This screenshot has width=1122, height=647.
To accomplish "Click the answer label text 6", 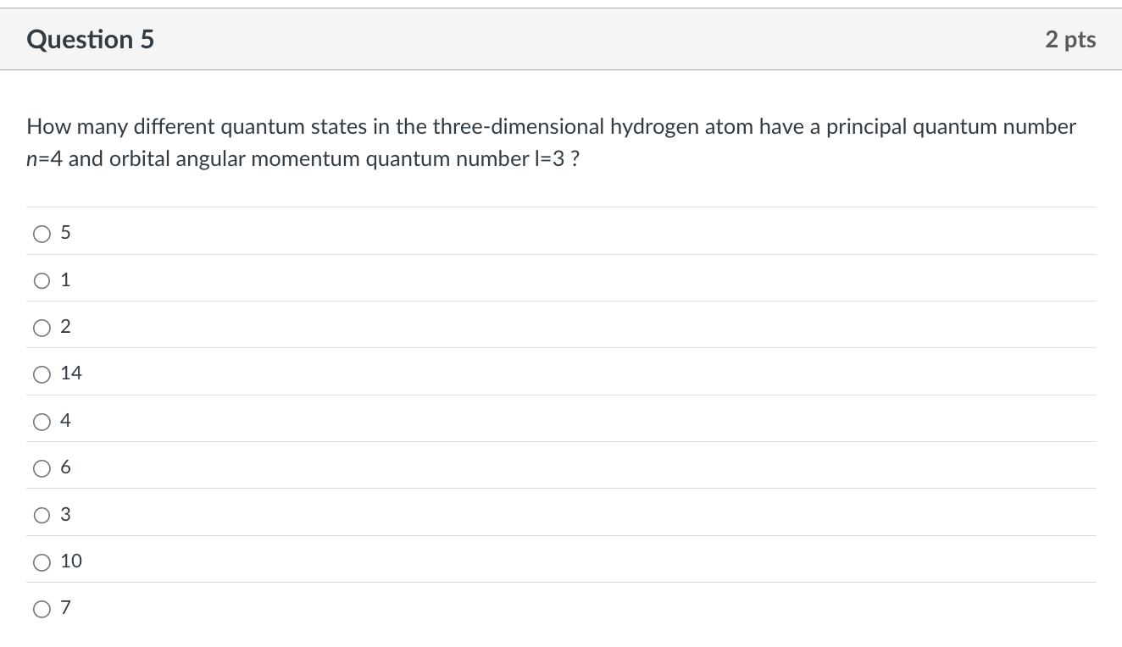I will click(65, 467).
